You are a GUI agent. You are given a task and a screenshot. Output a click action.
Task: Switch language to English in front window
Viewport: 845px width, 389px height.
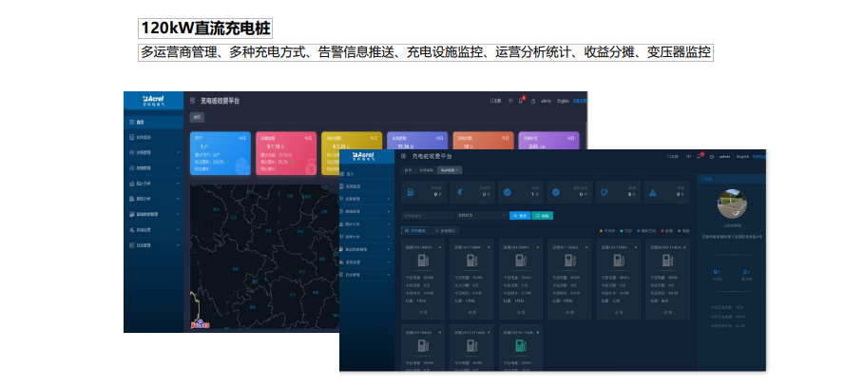tap(742, 157)
